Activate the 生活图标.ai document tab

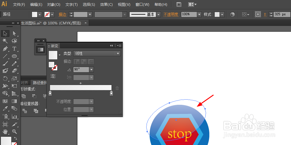tap(51, 23)
